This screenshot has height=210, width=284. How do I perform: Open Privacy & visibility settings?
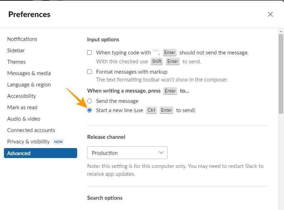click(x=29, y=141)
